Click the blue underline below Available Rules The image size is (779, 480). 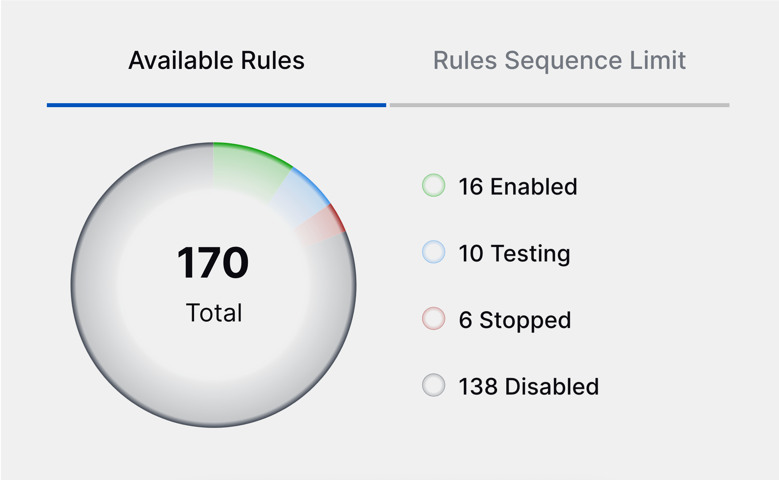pyautogui.click(x=217, y=105)
